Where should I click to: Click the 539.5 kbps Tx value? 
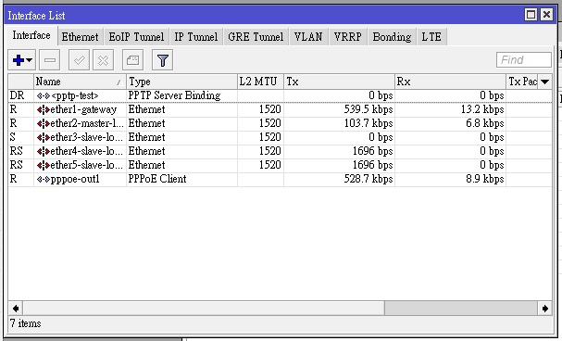pos(368,109)
